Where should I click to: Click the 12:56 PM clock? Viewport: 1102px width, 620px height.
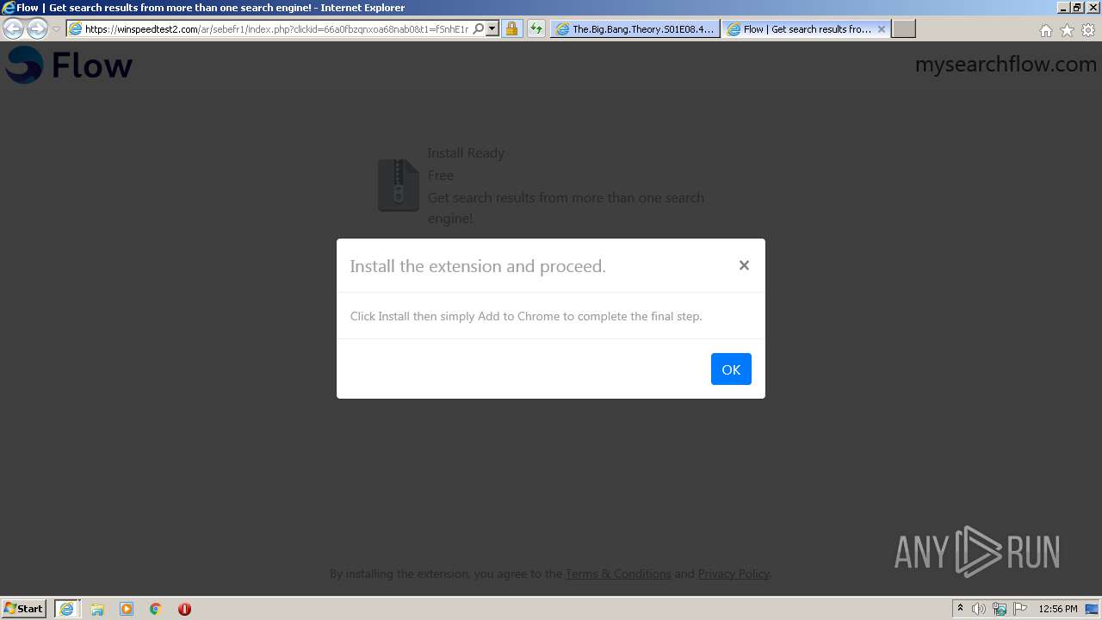pos(1058,609)
